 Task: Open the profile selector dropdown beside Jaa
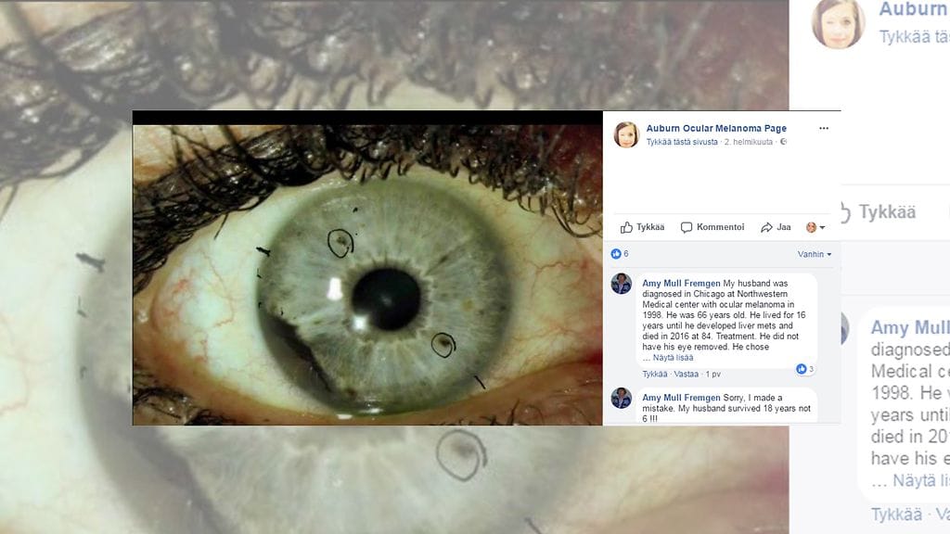tap(815, 227)
